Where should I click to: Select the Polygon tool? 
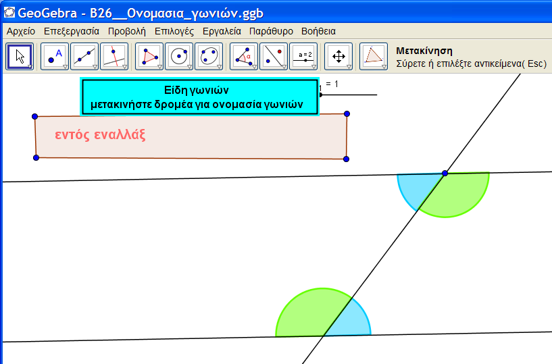[x=149, y=56]
